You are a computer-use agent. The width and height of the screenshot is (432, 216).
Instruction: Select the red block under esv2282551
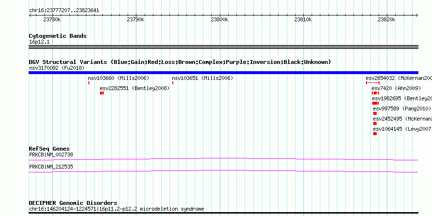pos(102,93)
